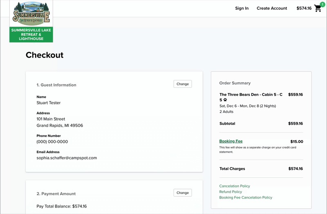View the Cancelation Policy
The height and width of the screenshot is (214, 327).
pos(235,186)
